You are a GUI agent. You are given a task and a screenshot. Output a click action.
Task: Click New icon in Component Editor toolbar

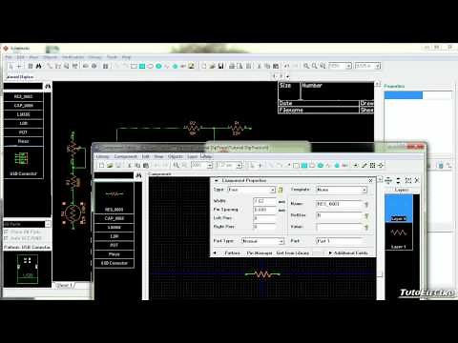pyautogui.click(x=101, y=165)
